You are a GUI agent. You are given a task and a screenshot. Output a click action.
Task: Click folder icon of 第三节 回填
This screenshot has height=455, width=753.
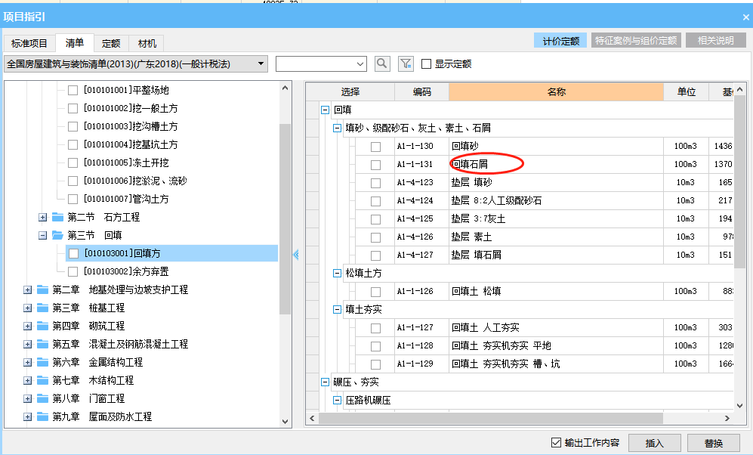tap(57, 235)
